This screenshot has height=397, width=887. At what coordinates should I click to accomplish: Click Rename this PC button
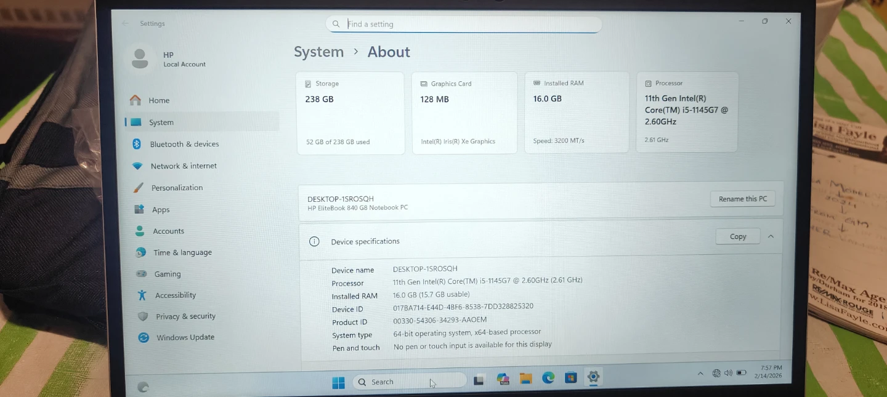743,199
